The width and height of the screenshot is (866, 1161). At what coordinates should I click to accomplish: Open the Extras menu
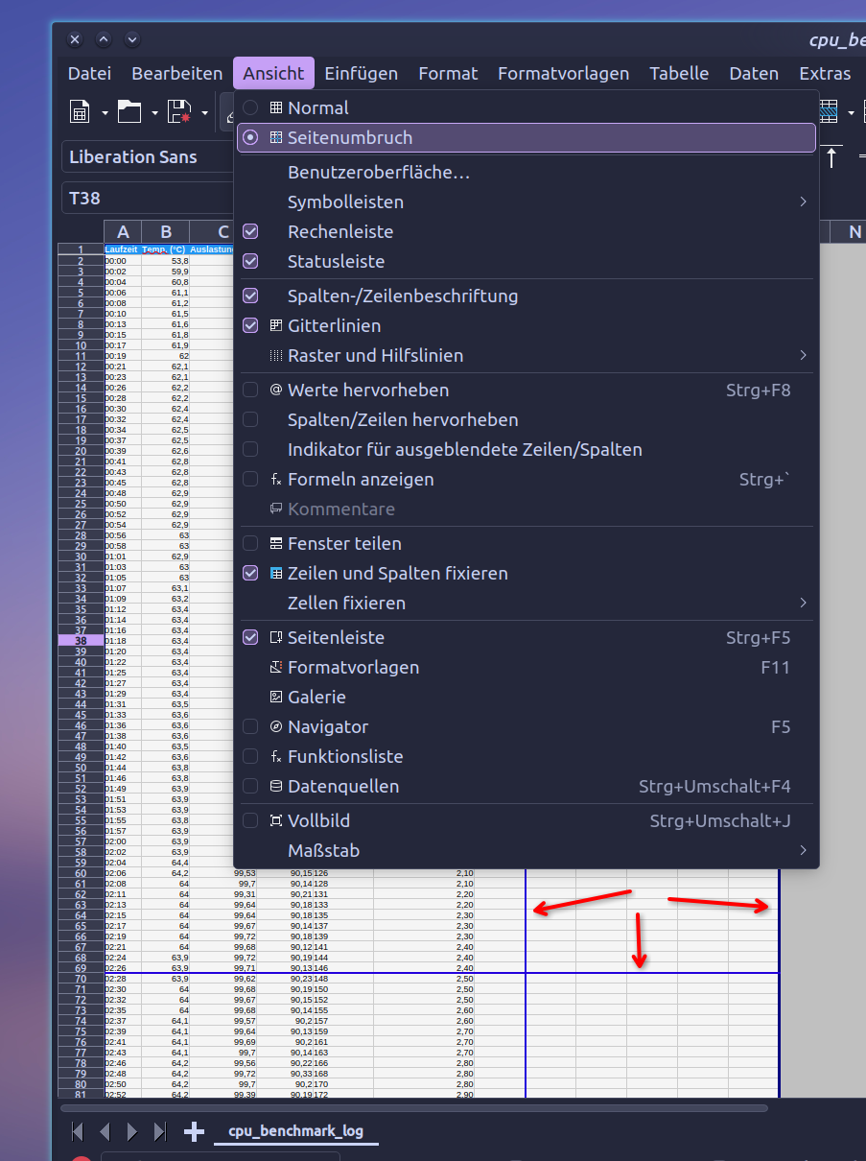point(825,73)
